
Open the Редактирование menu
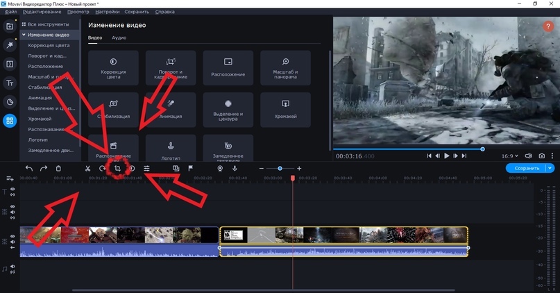click(42, 12)
